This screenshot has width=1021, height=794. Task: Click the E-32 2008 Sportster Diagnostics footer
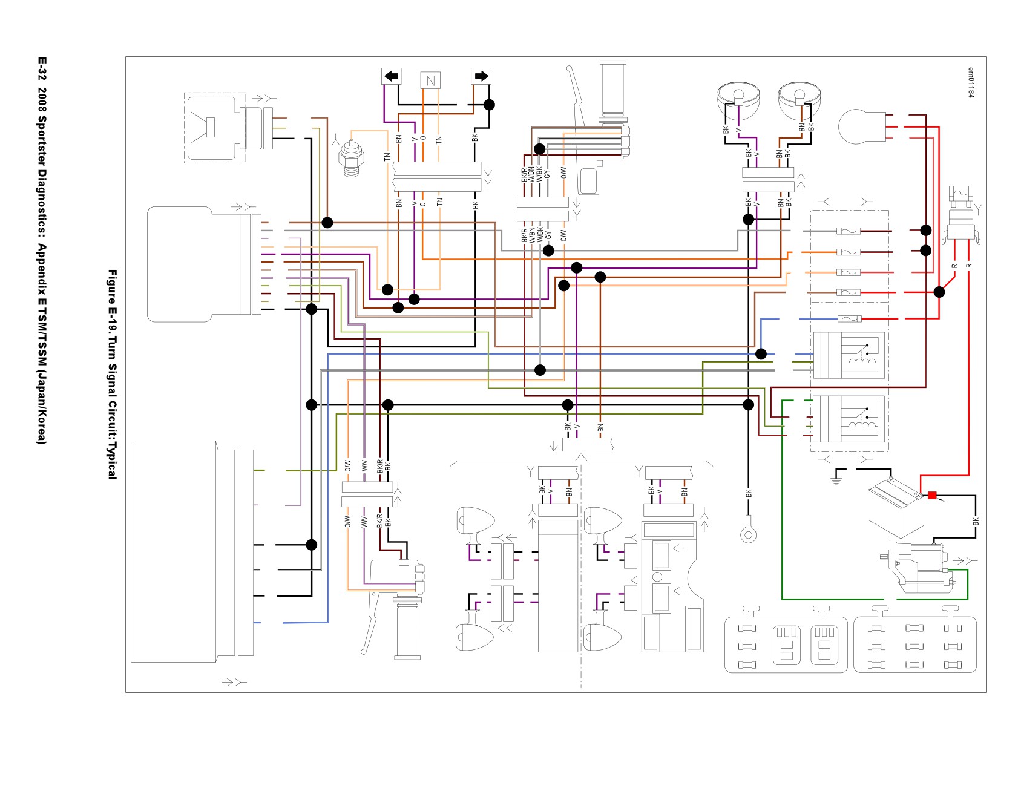click(41, 251)
